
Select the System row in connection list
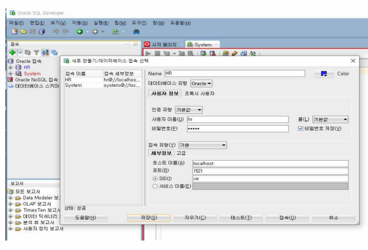(x=103, y=85)
